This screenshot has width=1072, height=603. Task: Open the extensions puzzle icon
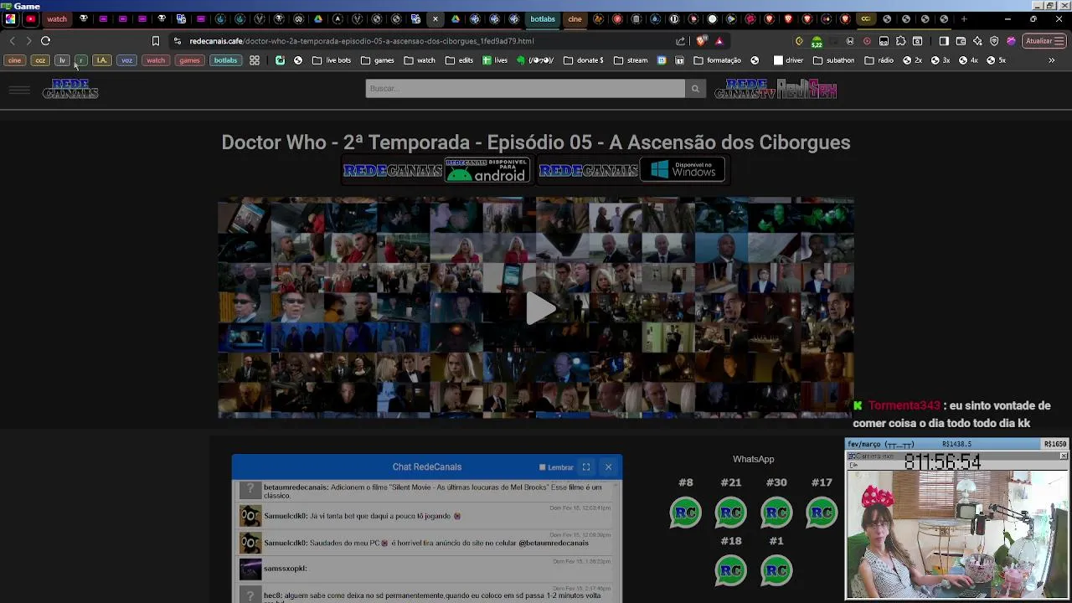coord(901,40)
